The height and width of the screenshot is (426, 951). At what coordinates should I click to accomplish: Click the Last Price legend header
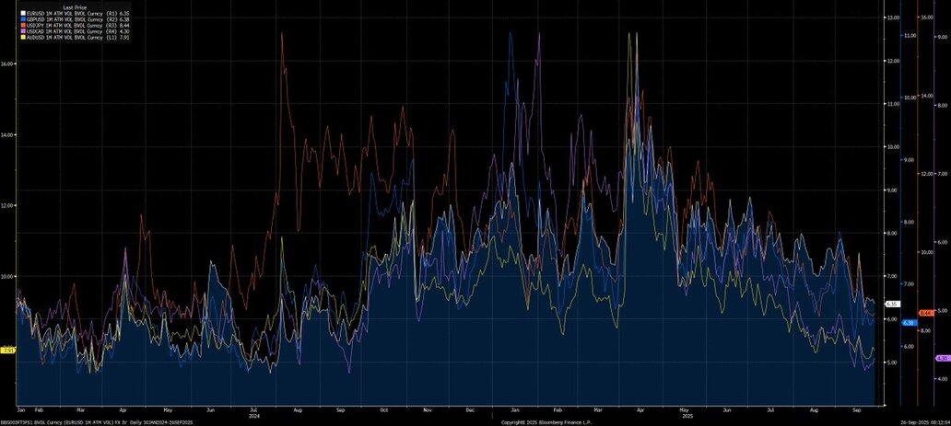coord(76,8)
